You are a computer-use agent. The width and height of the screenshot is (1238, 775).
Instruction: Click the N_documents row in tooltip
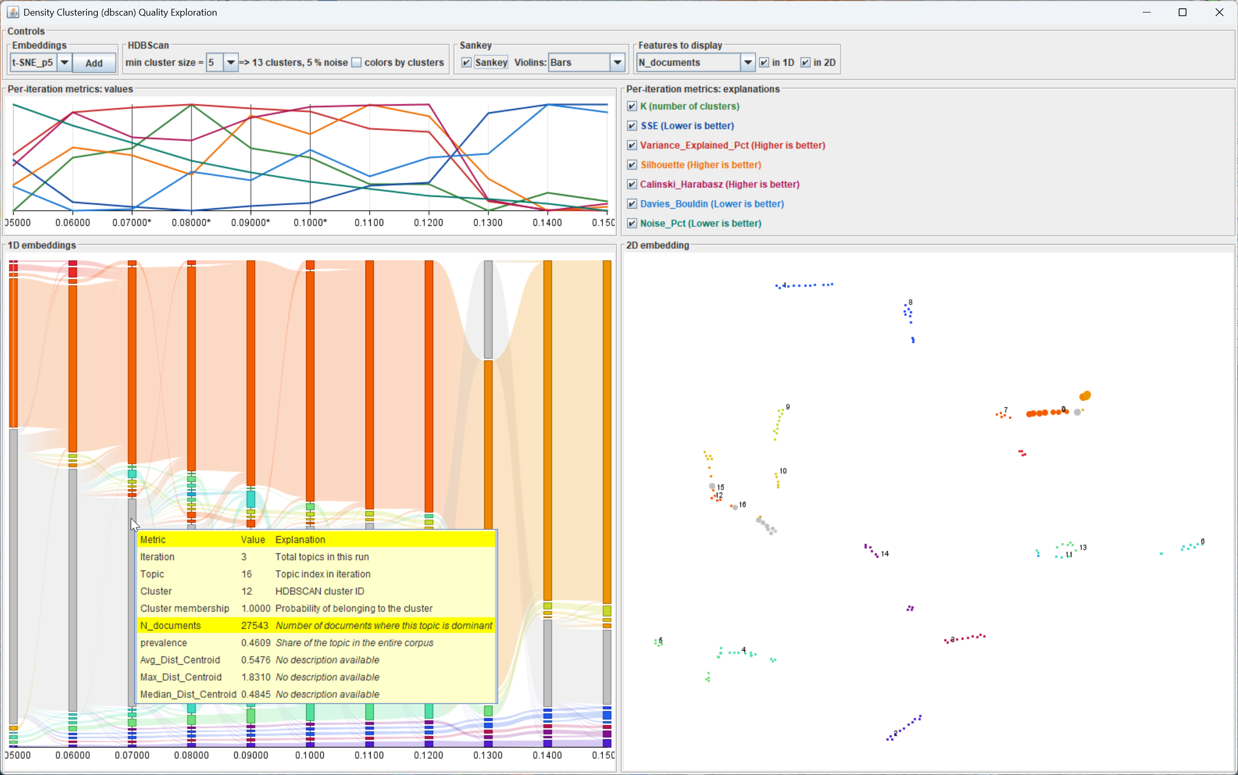[x=316, y=626]
